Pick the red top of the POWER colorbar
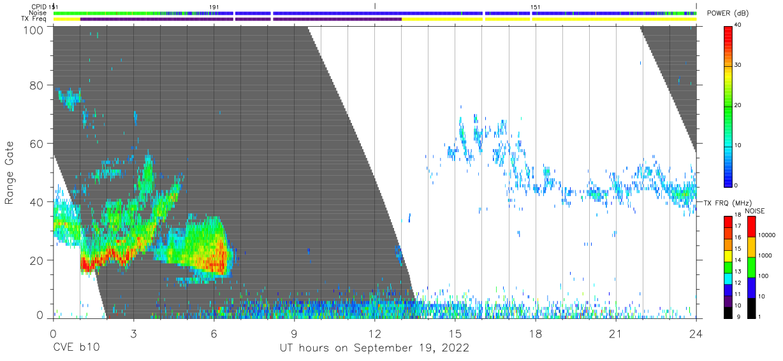The height and width of the screenshot is (361, 783). click(x=728, y=35)
